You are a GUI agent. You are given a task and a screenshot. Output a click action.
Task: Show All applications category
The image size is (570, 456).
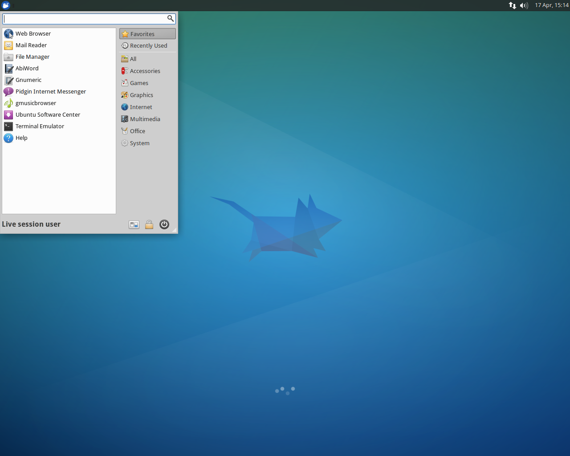coord(147,59)
